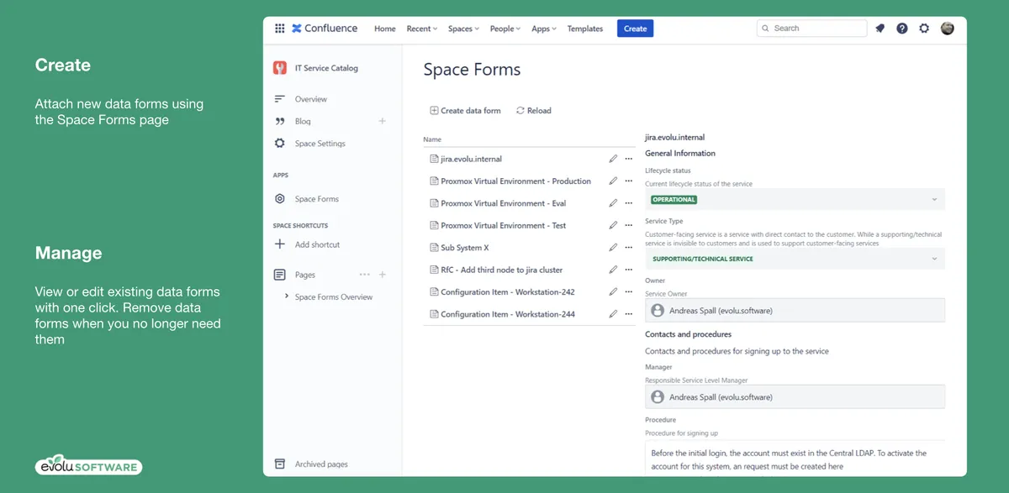Edit Proxmox Virtual Environment - Test form
Viewport: 1009px width, 493px height.
pos(613,226)
